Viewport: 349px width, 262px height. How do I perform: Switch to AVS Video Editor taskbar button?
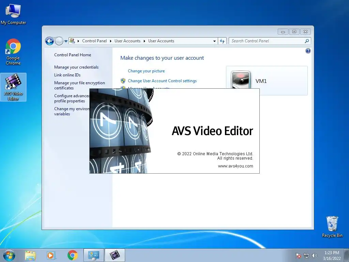pos(115,255)
